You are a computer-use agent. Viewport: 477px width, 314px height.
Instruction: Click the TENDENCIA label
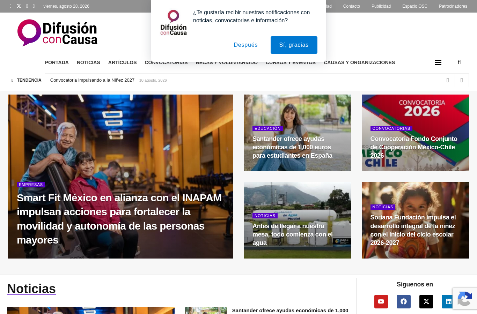[x=29, y=80]
